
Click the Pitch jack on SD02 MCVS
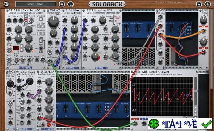tap(29, 115)
